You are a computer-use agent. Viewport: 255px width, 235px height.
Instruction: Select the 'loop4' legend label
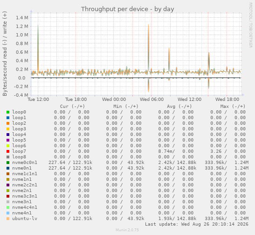point(19,135)
